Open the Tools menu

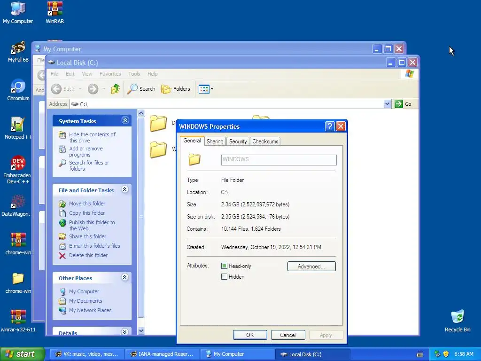pos(134,74)
